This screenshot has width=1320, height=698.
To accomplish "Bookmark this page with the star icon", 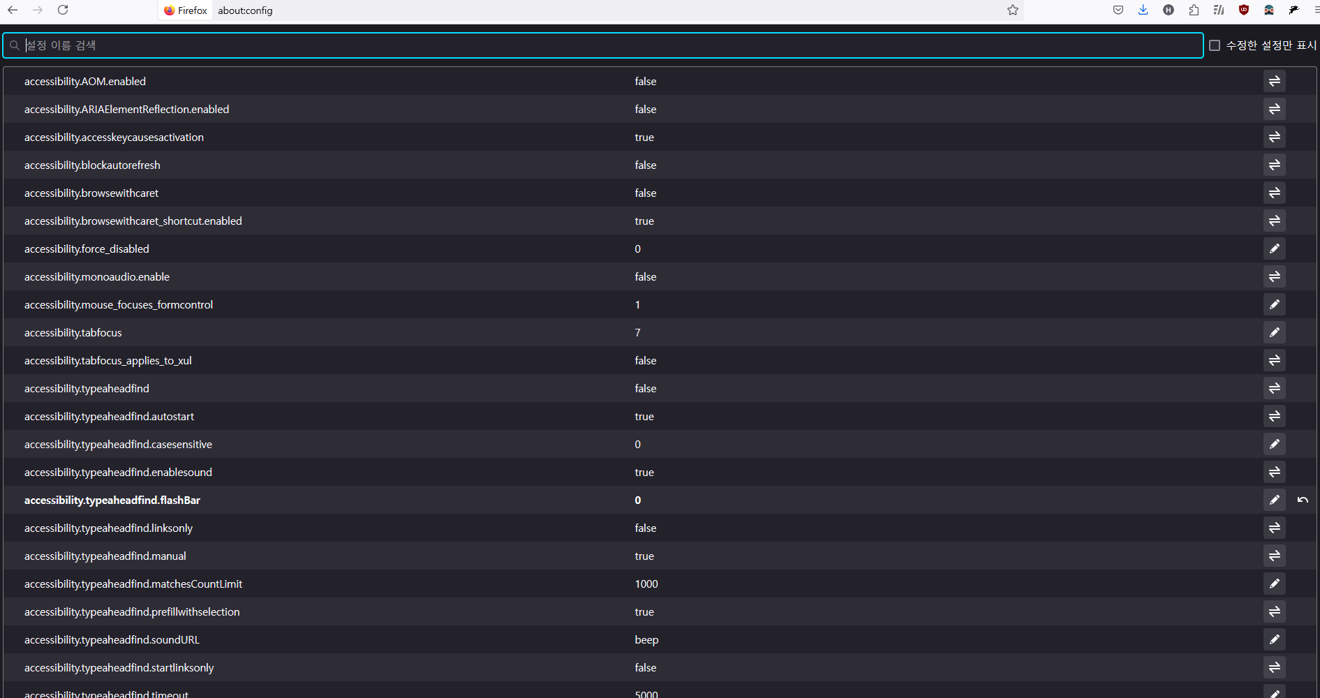I will pyautogui.click(x=1013, y=10).
